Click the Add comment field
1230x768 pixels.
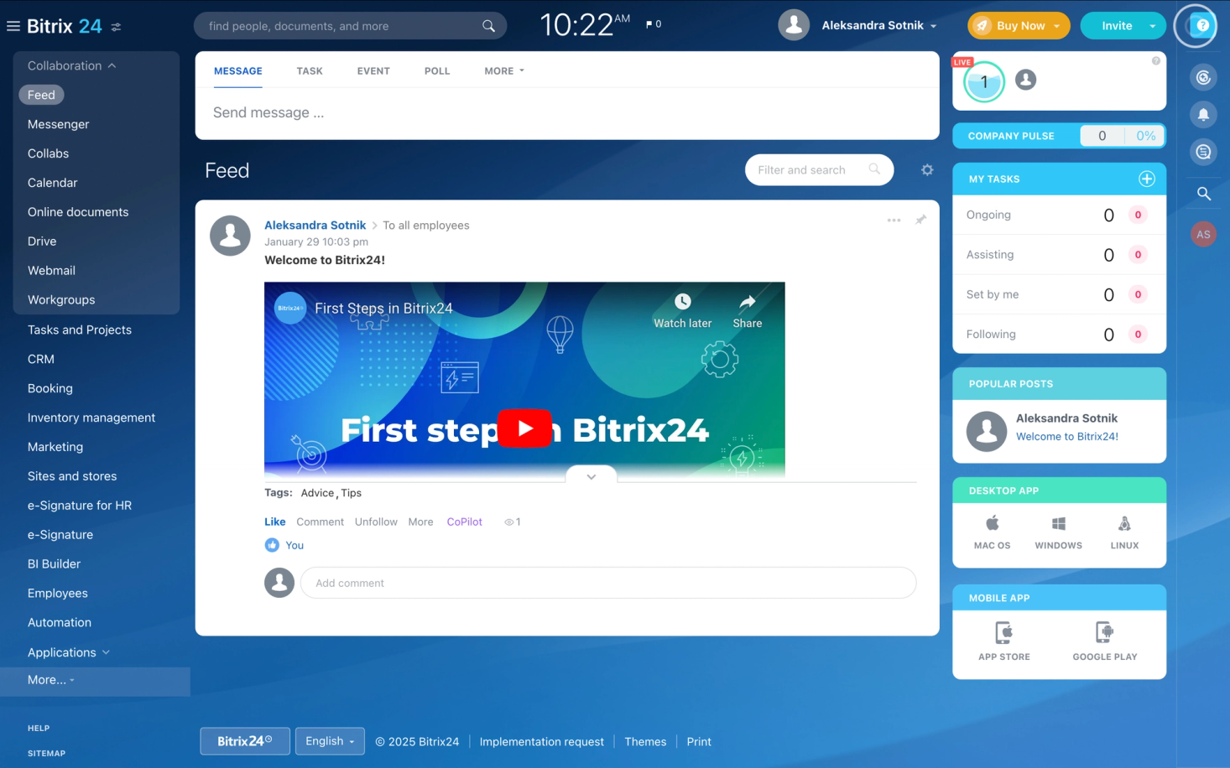pos(607,583)
